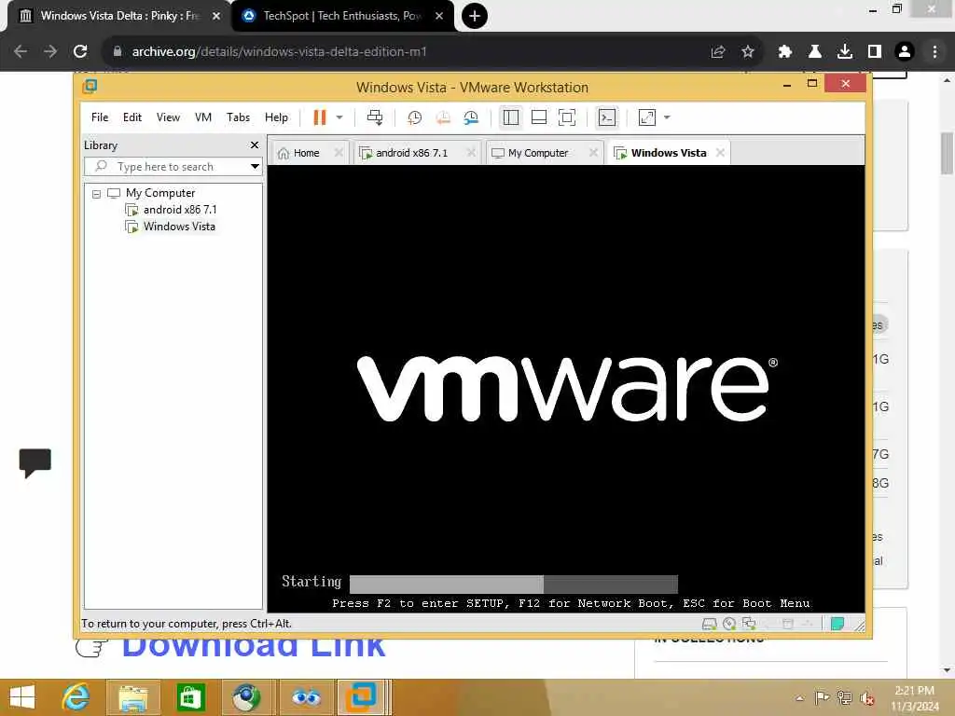
Task: Go forward in the browser
Action: (x=50, y=52)
